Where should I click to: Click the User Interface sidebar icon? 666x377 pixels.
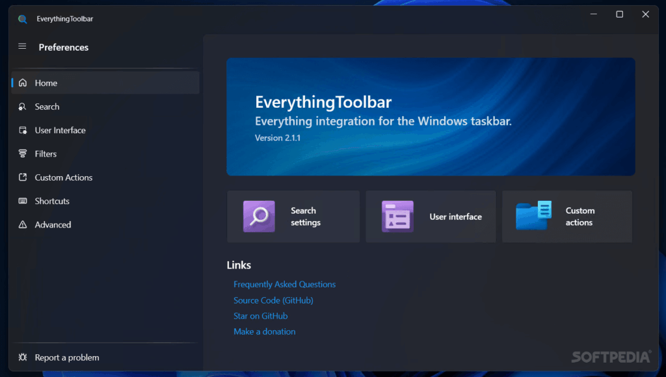click(21, 130)
